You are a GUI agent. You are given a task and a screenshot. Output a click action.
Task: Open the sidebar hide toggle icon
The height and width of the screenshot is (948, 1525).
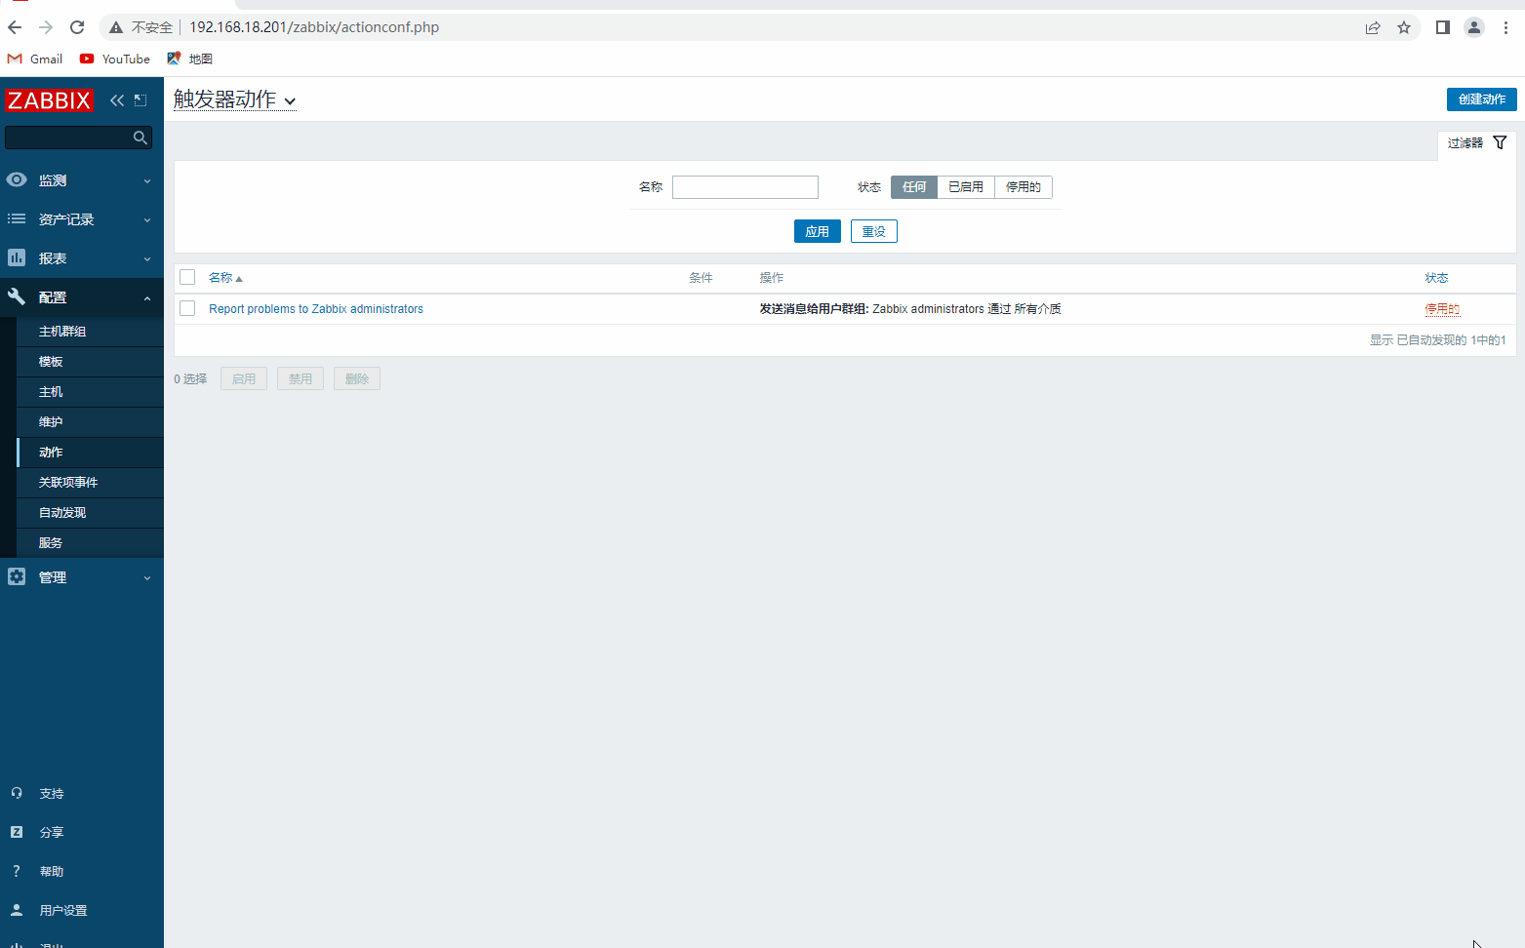[140, 100]
